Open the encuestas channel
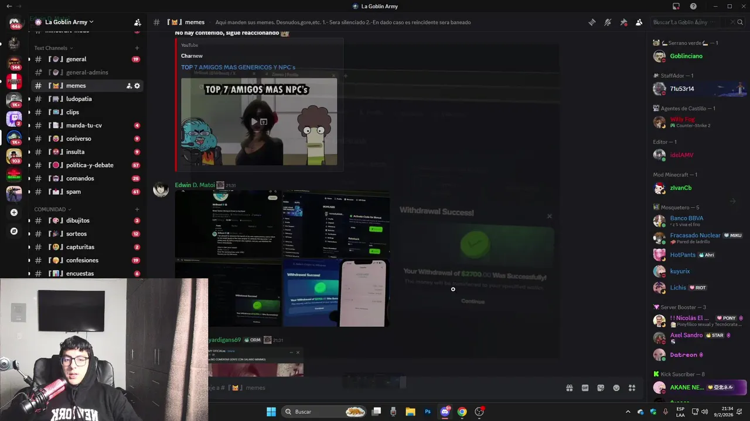Screen dimensions: 750x421 pos(87,274)
